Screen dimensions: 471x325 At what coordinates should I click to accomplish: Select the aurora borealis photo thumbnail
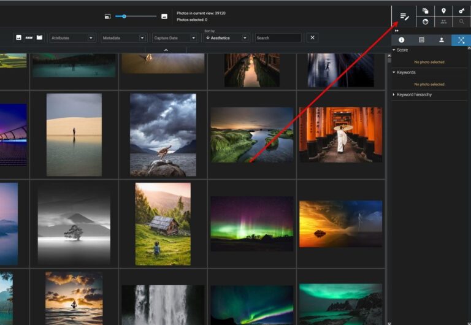click(x=252, y=223)
